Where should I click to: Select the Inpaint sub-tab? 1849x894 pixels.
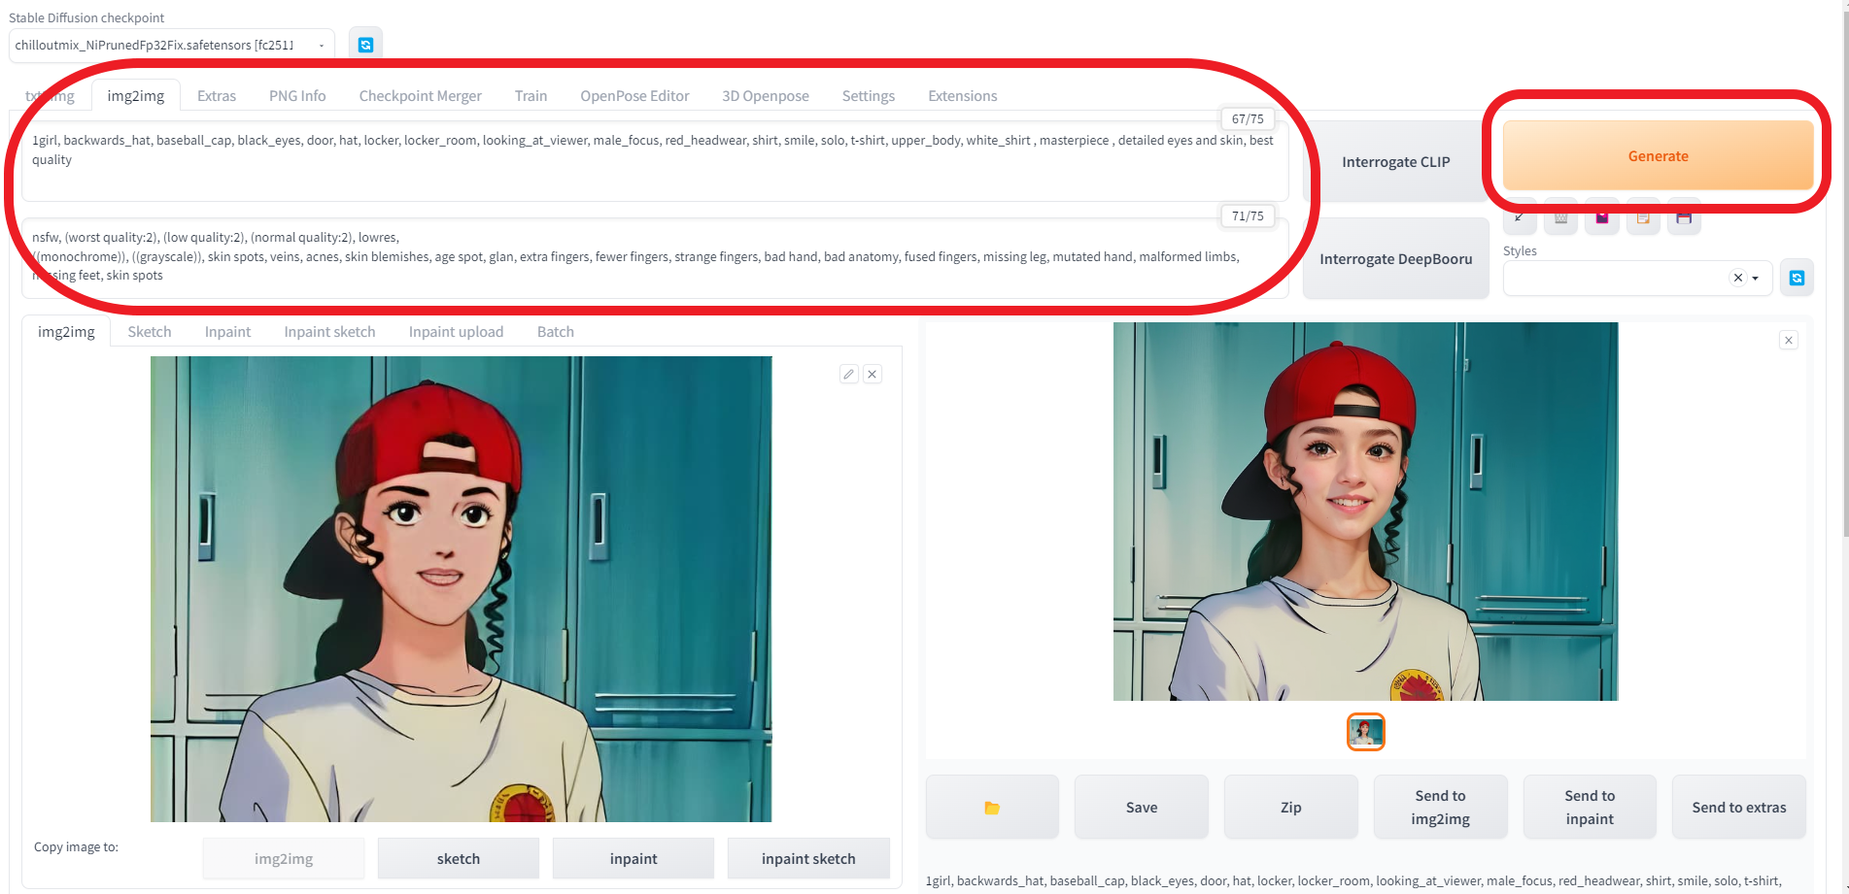click(x=227, y=331)
